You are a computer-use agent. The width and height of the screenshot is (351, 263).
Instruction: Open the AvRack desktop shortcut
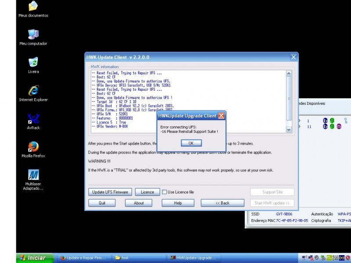point(33,121)
